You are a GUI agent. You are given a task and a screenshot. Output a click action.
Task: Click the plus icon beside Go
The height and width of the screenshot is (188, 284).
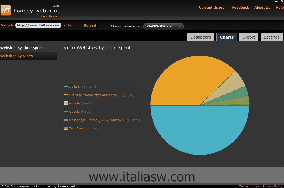coord(75,25)
